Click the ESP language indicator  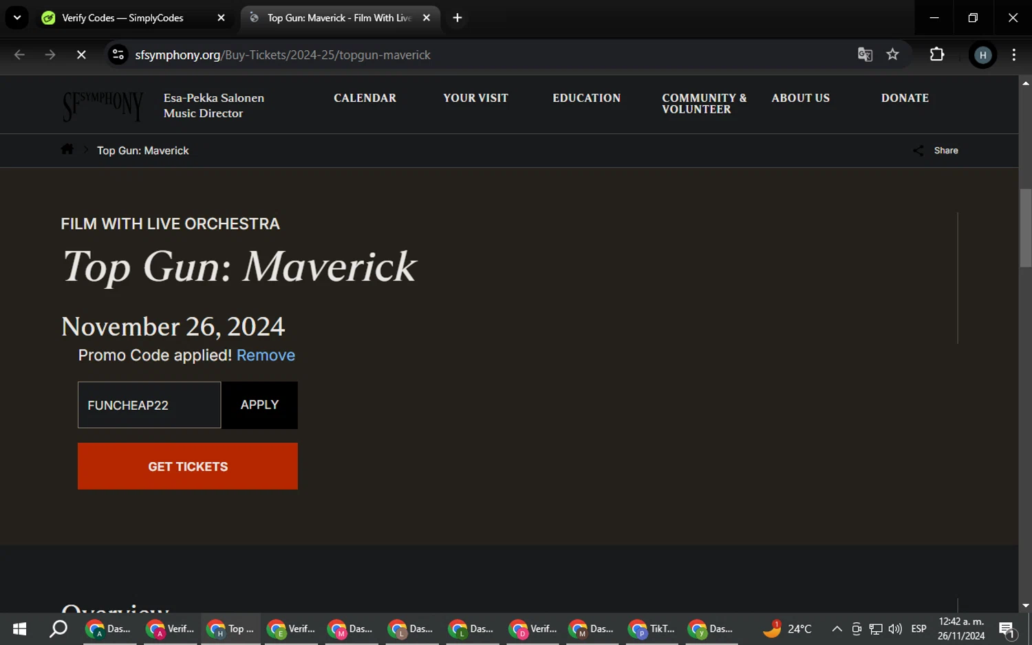click(918, 628)
